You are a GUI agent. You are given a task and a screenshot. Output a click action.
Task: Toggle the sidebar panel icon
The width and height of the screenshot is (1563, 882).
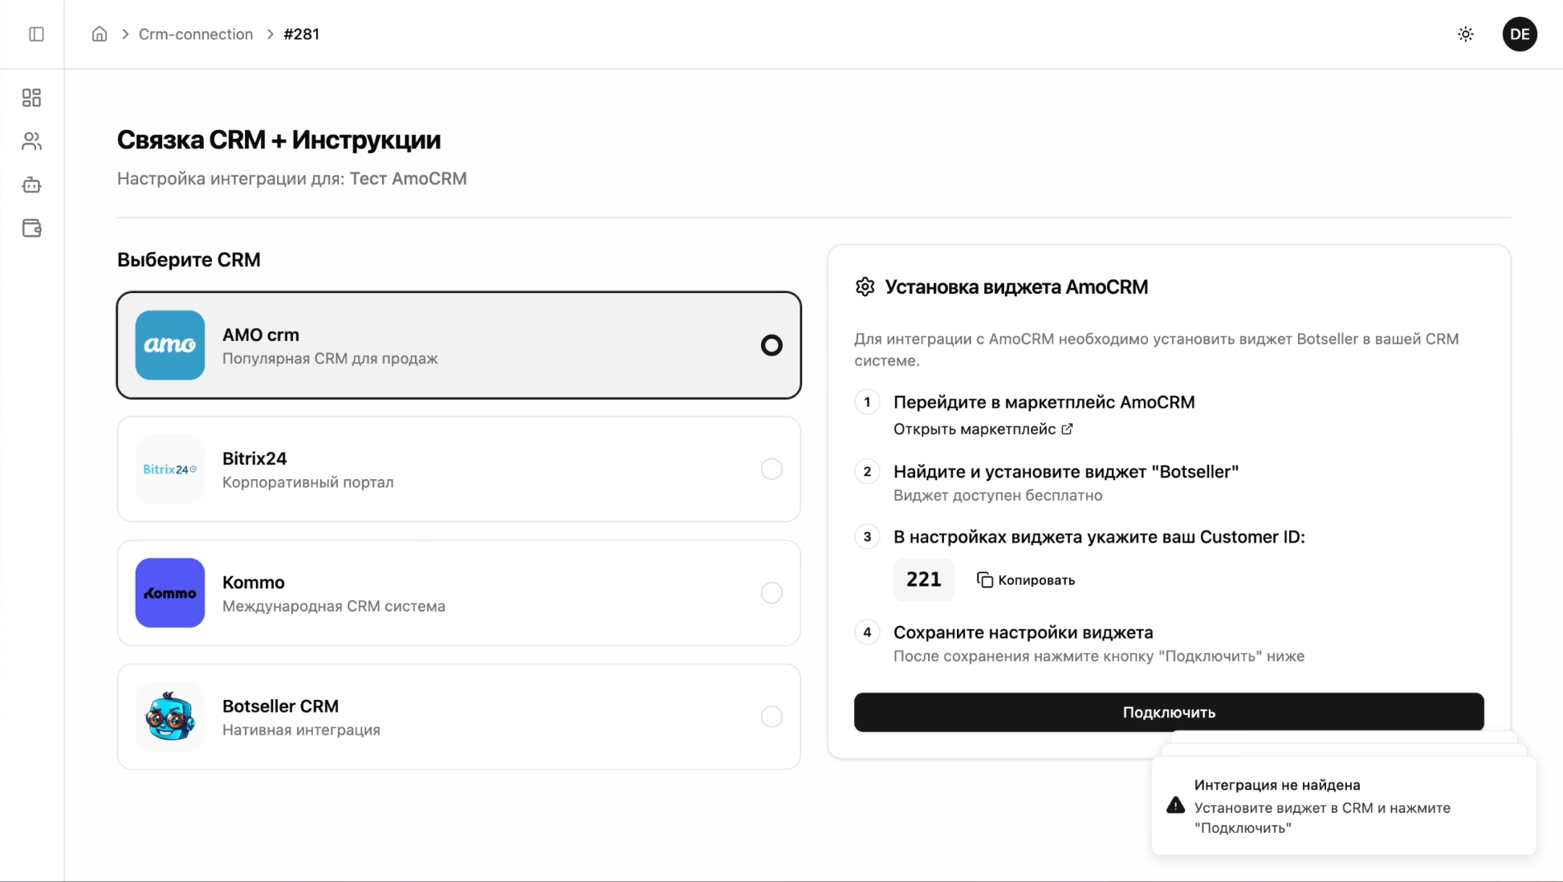pyautogui.click(x=36, y=35)
